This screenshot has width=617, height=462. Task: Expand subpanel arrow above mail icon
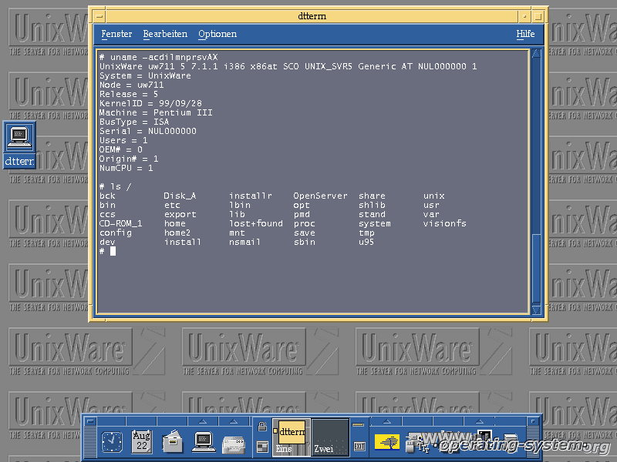234,421
